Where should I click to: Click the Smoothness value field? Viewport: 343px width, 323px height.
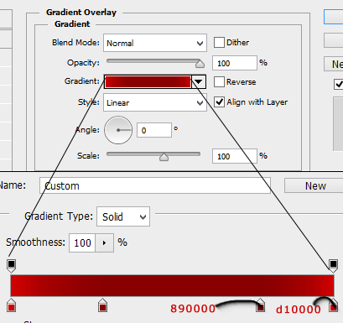[x=82, y=242]
